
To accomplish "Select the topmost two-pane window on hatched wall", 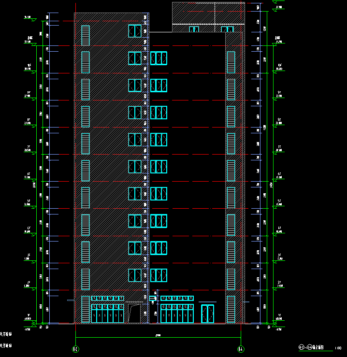I will click(135, 31).
